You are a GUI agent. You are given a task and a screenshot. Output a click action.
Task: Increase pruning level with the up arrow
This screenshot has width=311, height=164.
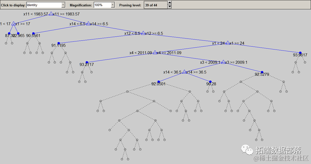coord(170,3)
